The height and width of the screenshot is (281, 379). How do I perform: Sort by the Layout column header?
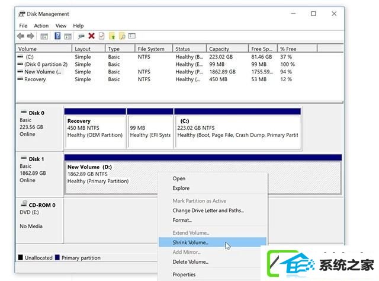[89, 49]
